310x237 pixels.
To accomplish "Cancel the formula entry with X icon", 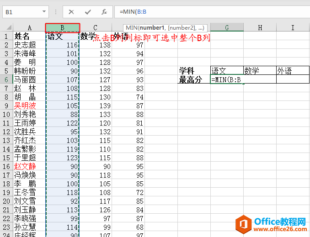I will pos(71,12).
